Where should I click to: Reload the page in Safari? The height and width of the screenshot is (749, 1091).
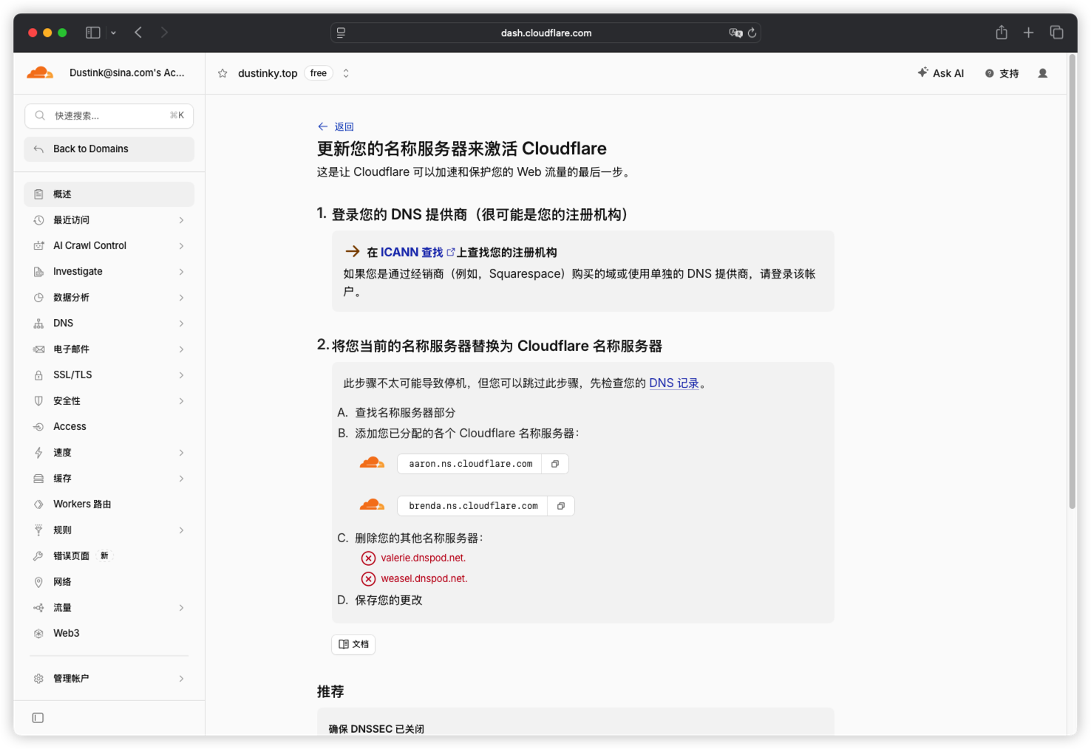coord(752,33)
